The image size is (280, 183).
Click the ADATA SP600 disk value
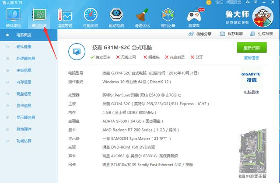[x=133, y=121]
